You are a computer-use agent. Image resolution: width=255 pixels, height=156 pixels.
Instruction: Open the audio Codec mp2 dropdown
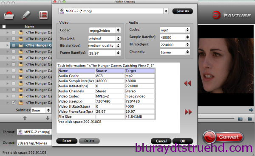[x=175, y=30]
